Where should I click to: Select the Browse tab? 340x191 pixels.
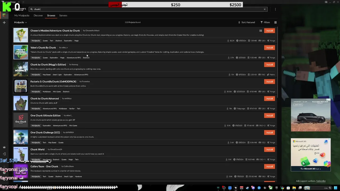51,15
